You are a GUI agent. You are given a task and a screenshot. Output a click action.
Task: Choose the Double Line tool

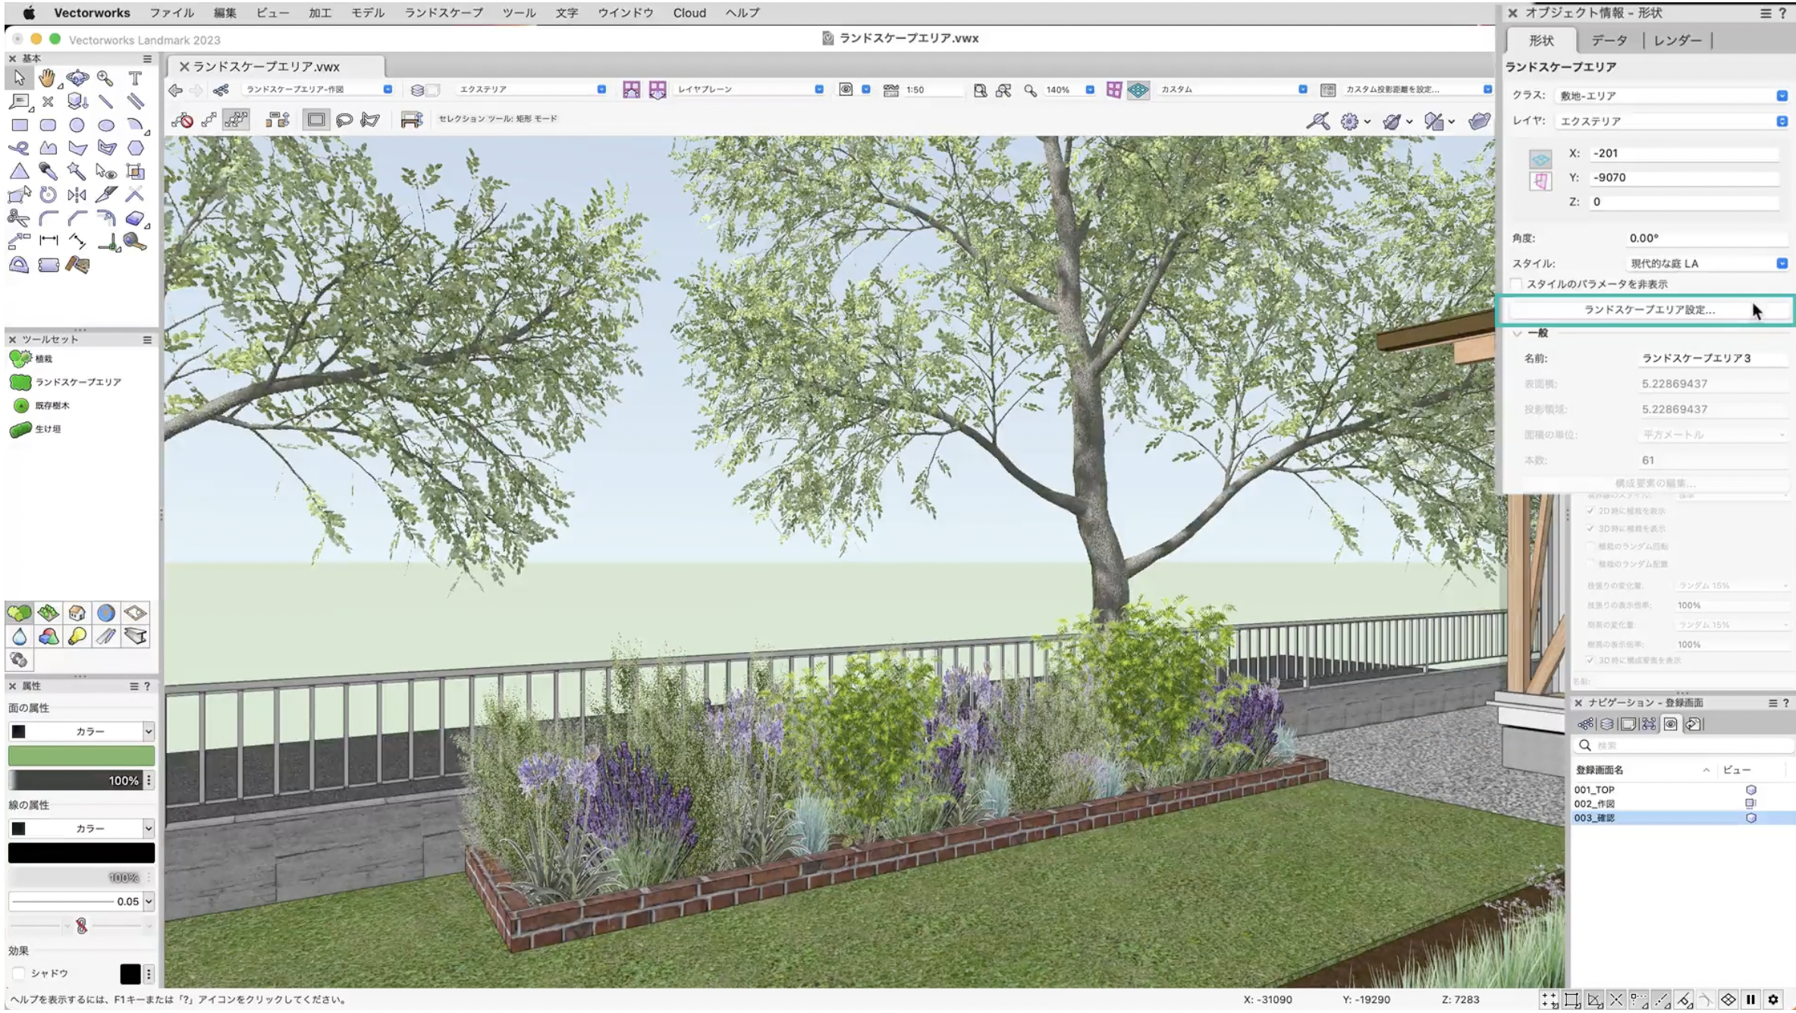[135, 102]
